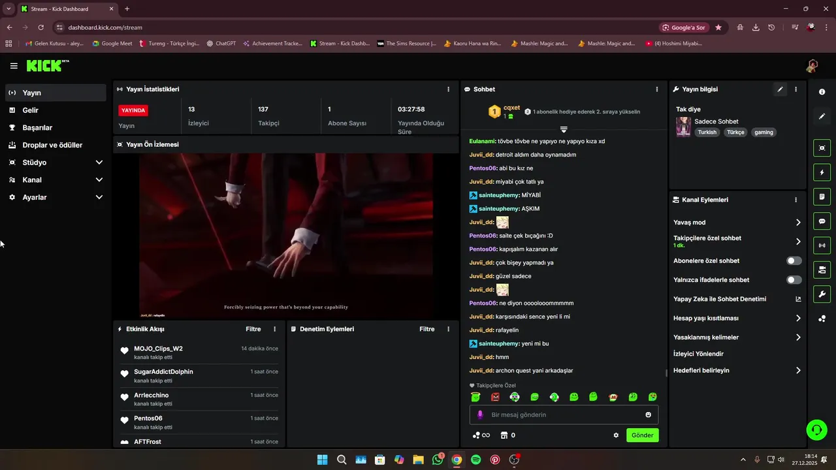Viewport: 836px width, 470px height.
Task: Click the Gönder send button
Action: [642, 435]
